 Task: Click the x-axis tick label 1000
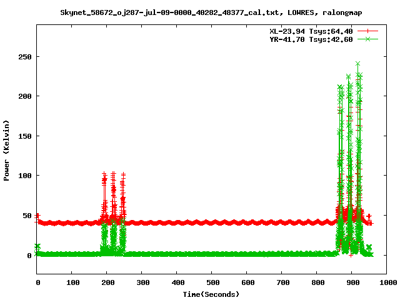(387, 282)
